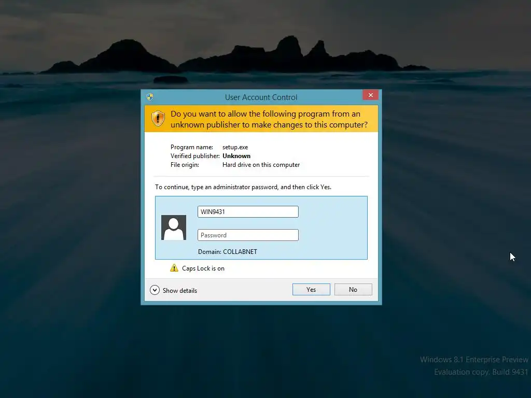
Task: Click the orange warning shield icon
Action: click(158, 119)
